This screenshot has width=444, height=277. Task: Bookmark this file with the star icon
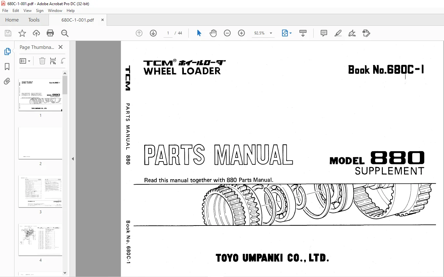[22, 33]
